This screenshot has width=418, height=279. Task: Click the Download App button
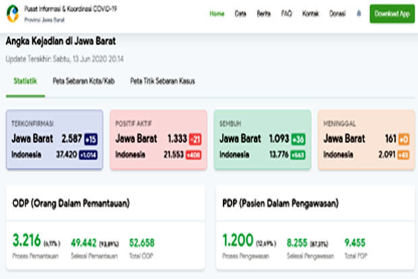coord(392,14)
